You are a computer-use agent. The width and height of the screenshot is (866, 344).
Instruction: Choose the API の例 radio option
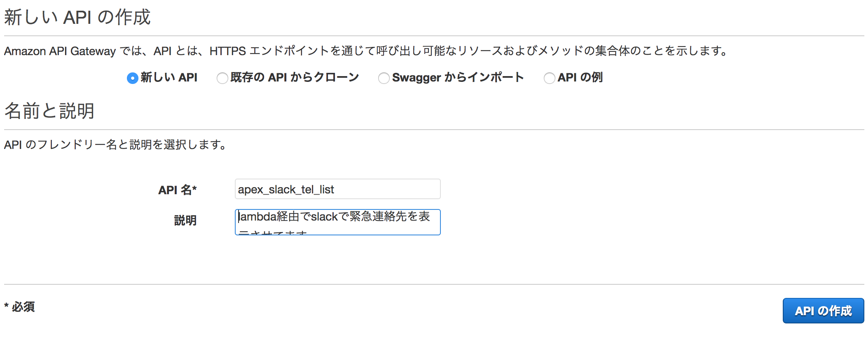coord(549,78)
